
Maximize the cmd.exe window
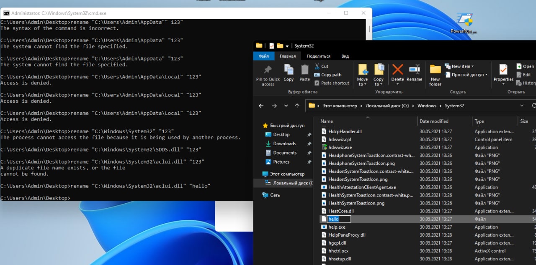click(x=346, y=13)
